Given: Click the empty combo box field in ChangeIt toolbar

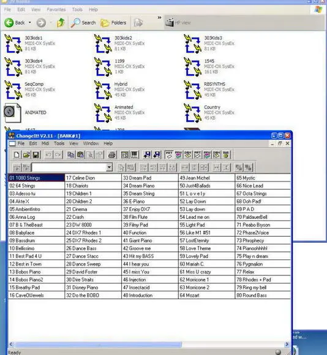Looking at the screenshot, I should click(x=69, y=167).
